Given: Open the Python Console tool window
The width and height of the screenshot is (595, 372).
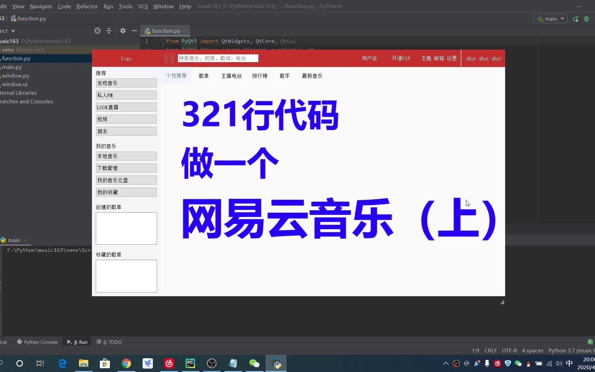Looking at the screenshot, I should (37, 342).
